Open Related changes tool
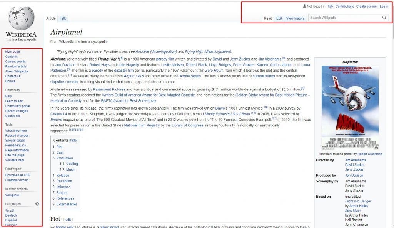Screen dimensions: 394x228 [x=17, y=136]
